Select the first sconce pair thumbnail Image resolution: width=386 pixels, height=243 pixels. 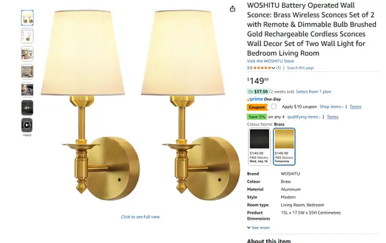pyautogui.click(x=27, y=17)
